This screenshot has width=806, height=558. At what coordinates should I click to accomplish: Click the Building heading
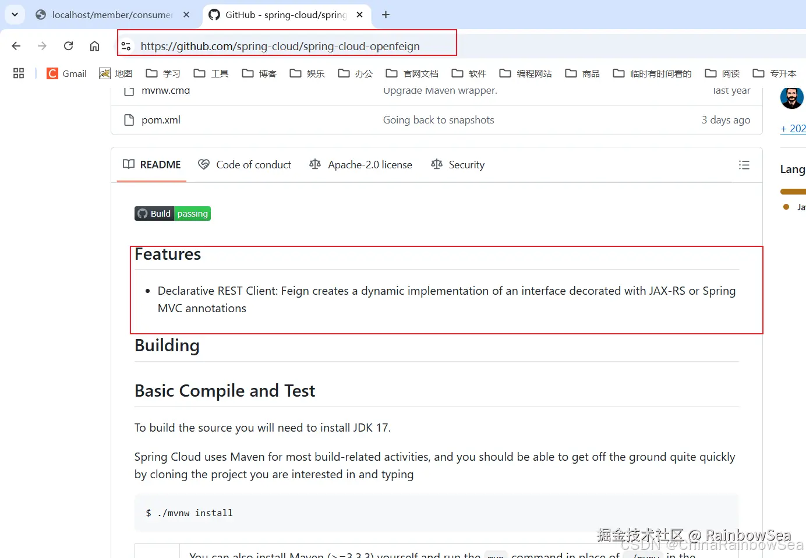[167, 345]
